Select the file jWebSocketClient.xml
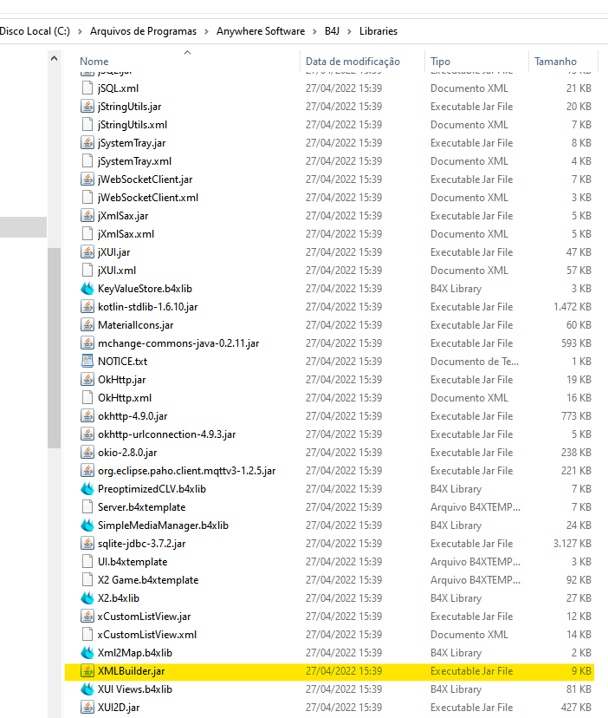 click(x=148, y=198)
